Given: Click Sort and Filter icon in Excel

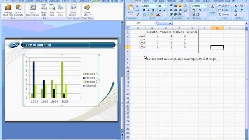Looking at the screenshot, I should (x=242, y=6).
